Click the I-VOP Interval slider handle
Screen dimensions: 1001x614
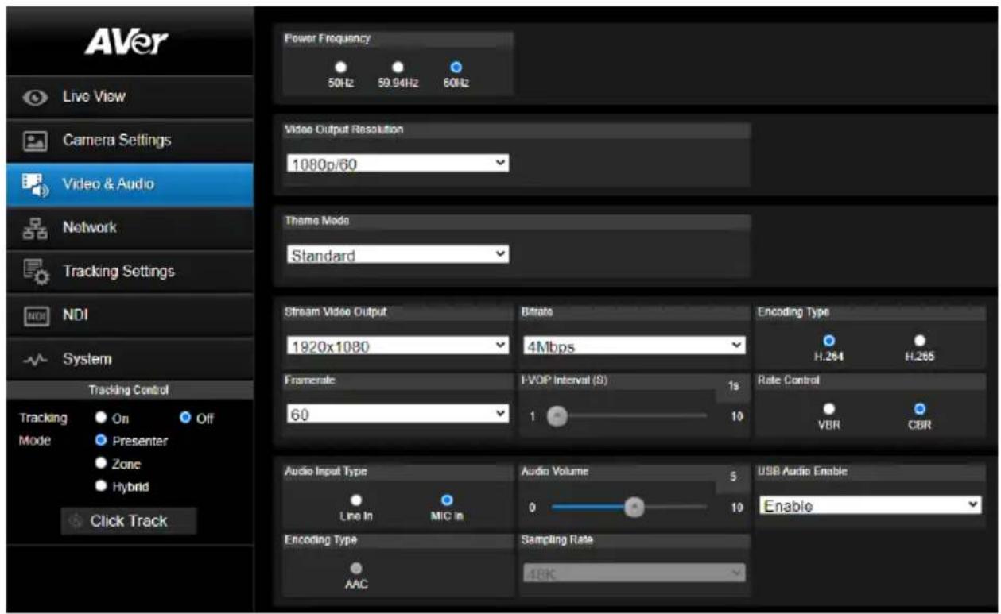[559, 416]
